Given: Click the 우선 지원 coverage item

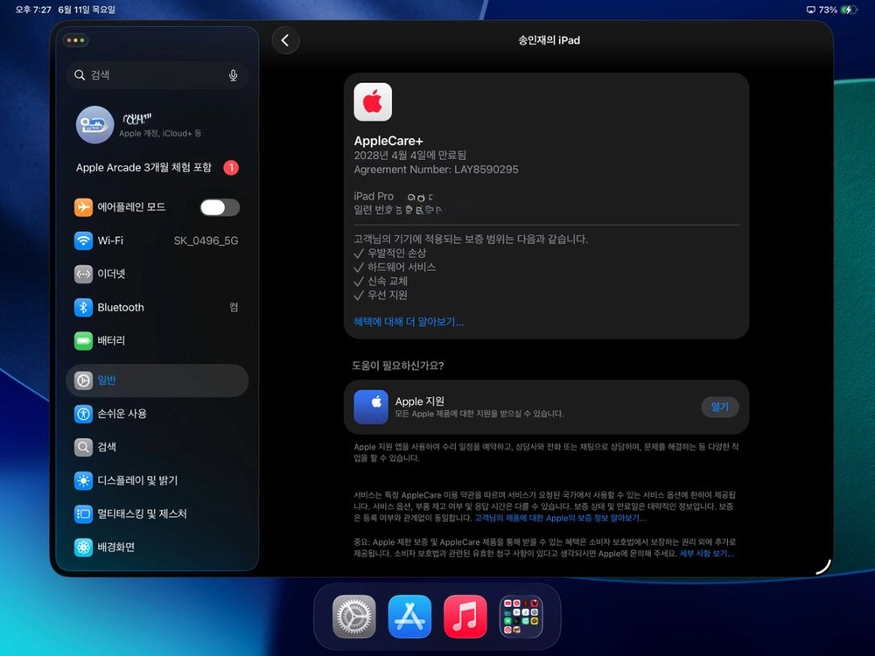Looking at the screenshot, I should point(388,295).
